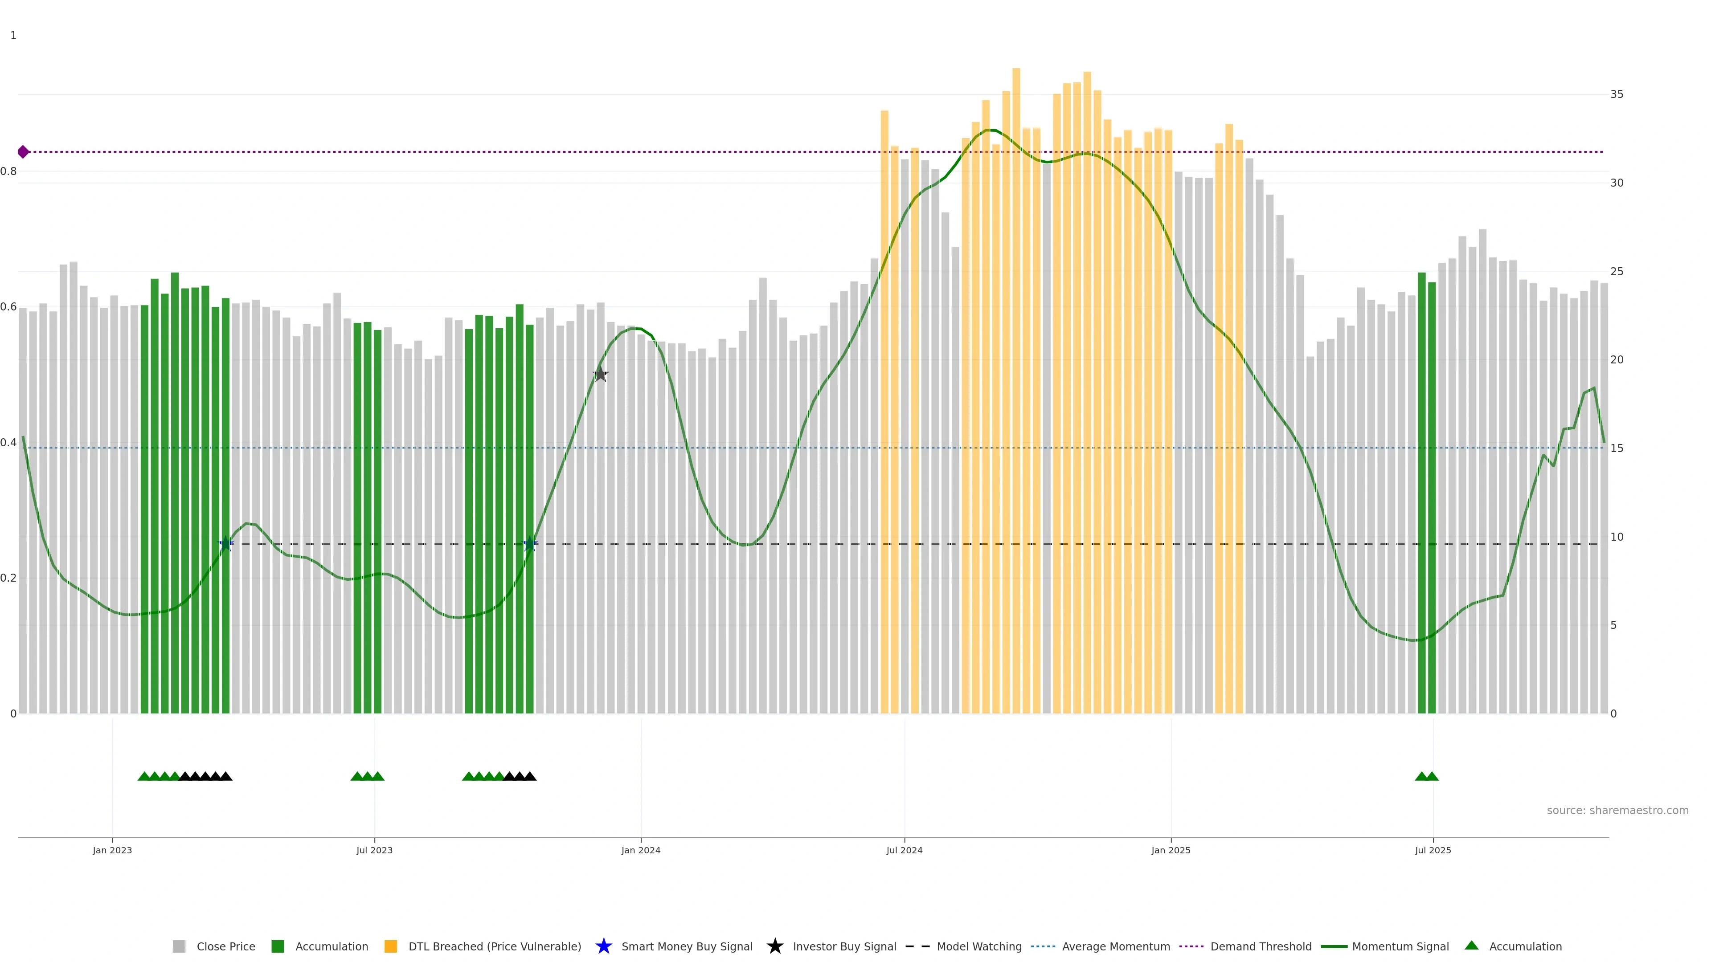The width and height of the screenshot is (1711, 962).
Task: Click the green Accumulation legend square
Action: (278, 946)
